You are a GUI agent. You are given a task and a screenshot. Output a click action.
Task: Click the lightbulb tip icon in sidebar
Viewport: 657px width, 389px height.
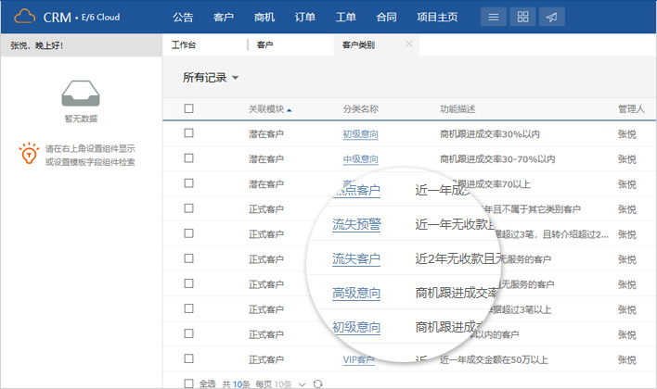(29, 154)
